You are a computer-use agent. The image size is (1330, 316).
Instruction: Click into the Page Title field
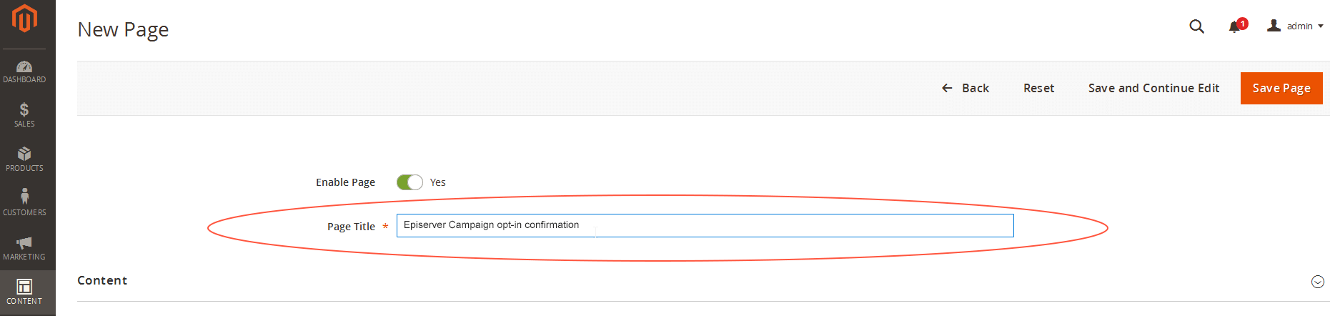[705, 225]
